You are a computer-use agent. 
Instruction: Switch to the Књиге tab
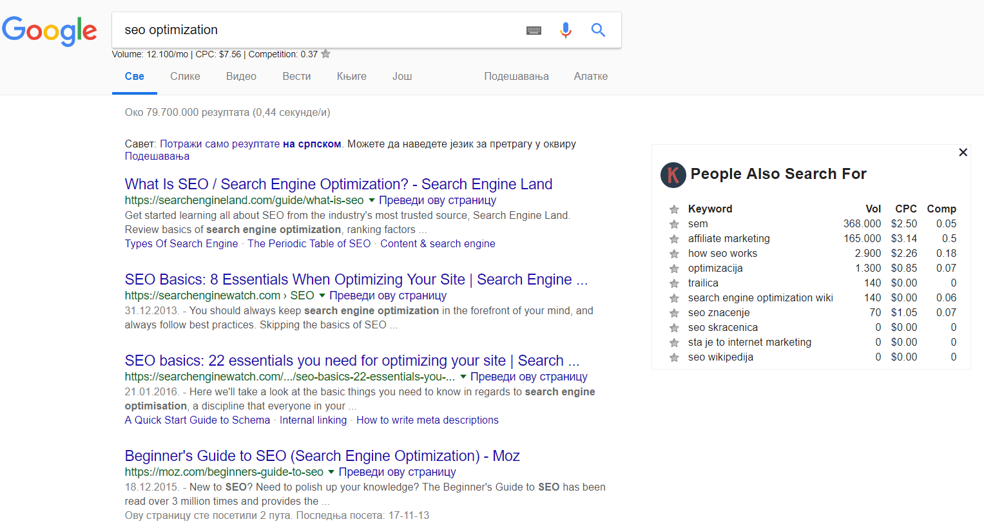click(352, 76)
